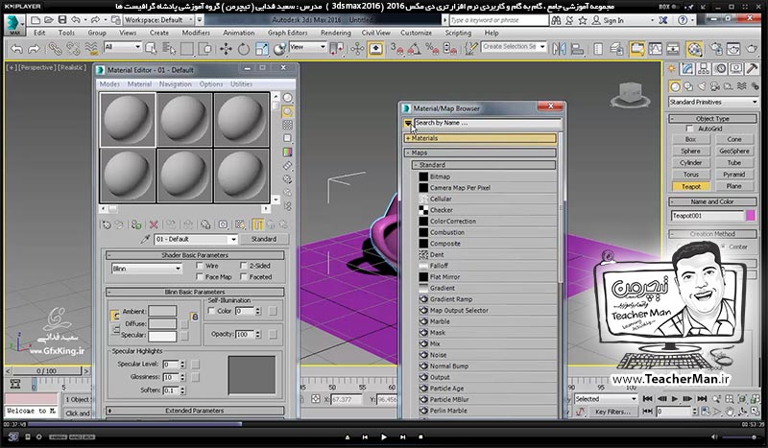Expand the Materials group in browser
Image resolution: width=768 pixels, height=448 pixels.
click(x=481, y=138)
